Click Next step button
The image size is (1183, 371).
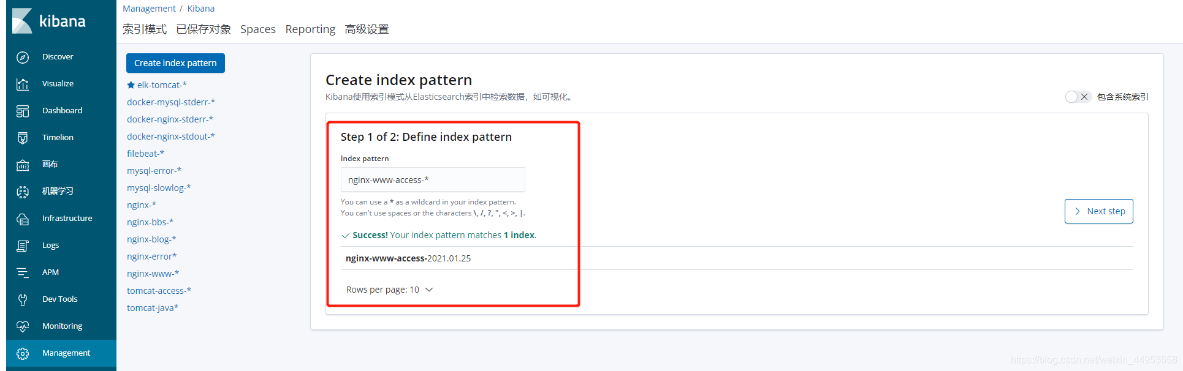tap(1099, 211)
